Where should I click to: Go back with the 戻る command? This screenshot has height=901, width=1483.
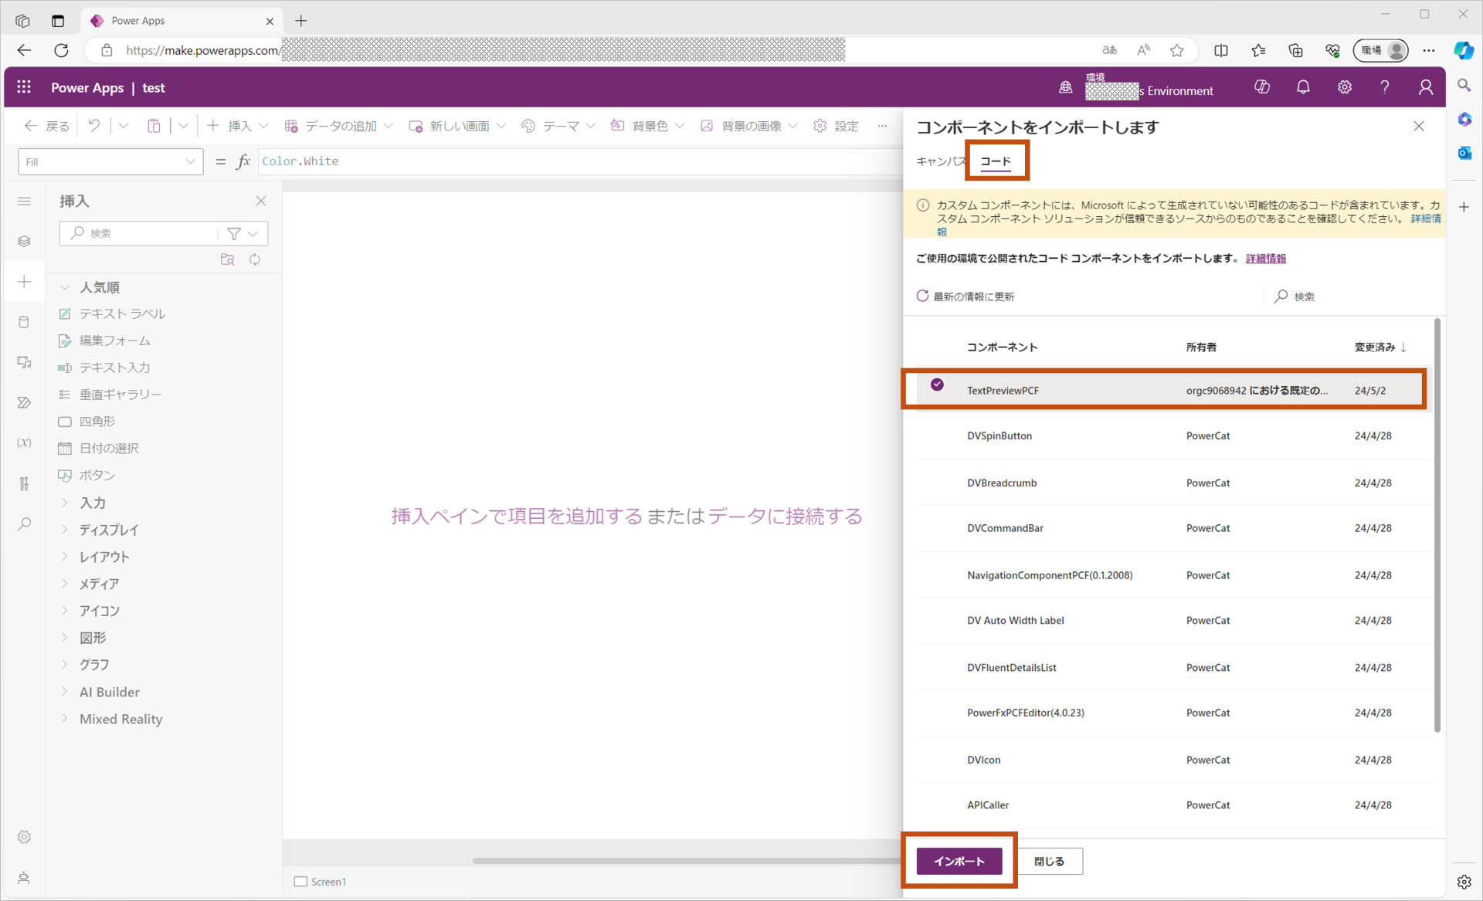pyautogui.click(x=47, y=126)
